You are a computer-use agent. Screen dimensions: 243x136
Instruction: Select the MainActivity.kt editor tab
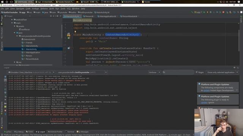pyautogui.click(x=72, y=16)
